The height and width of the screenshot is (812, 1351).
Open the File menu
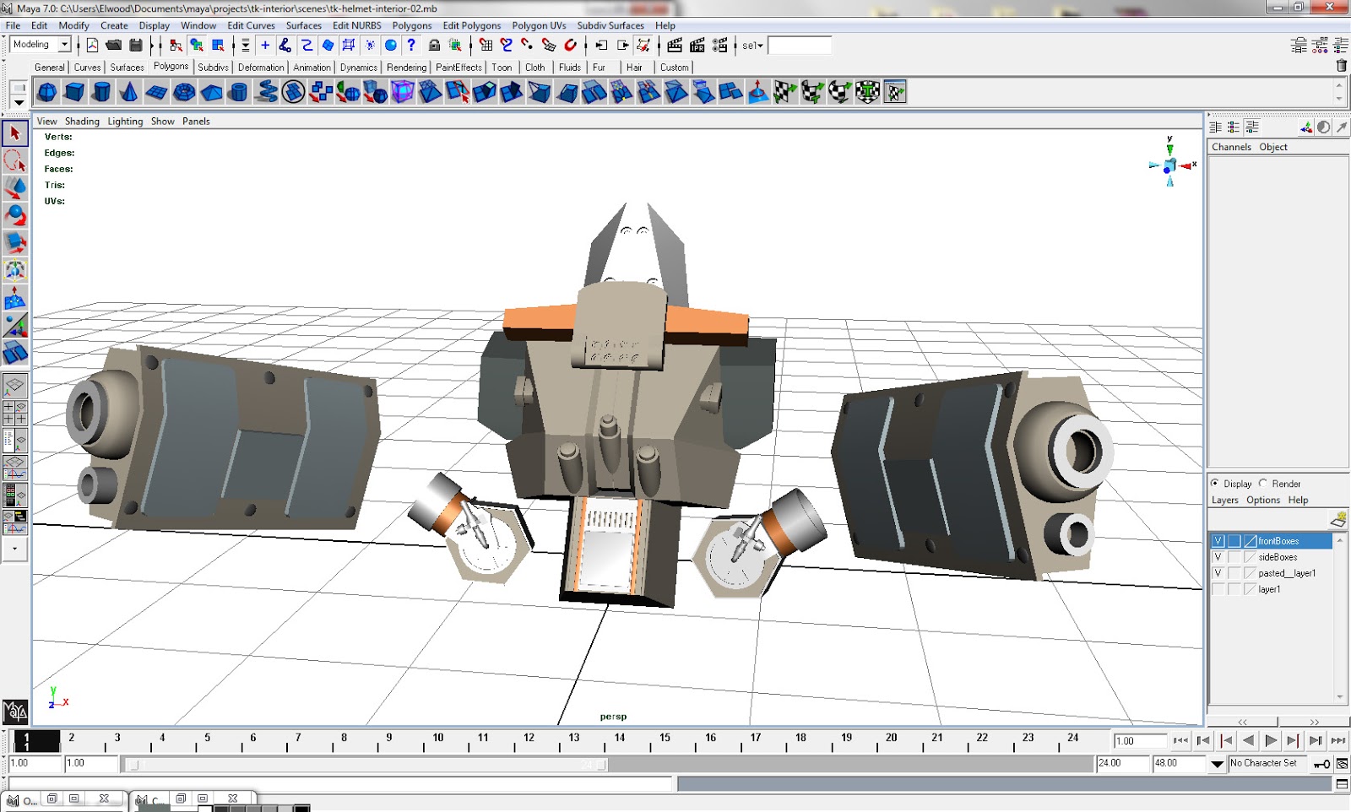coord(13,25)
